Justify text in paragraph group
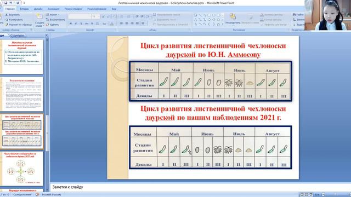 point(137,23)
